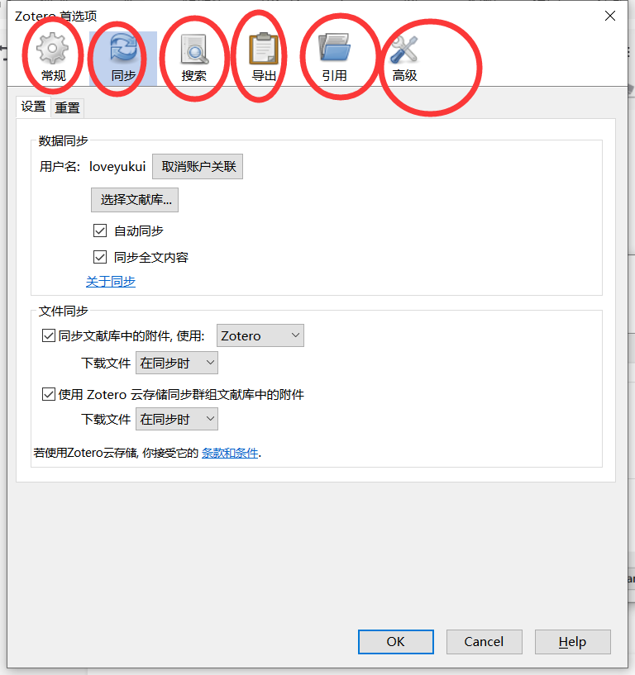The width and height of the screenshot is (635, 675).
Task: Open the 搜索 (Search) pane icon
Action: [193, 58]
